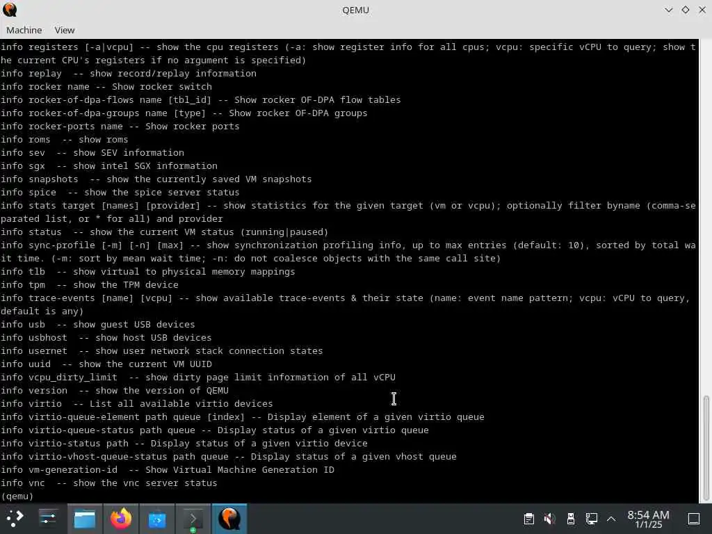This screenshot has height=534, width=712.
Task: Click the 'info sev' help line
Action: [x=92, y=152]
